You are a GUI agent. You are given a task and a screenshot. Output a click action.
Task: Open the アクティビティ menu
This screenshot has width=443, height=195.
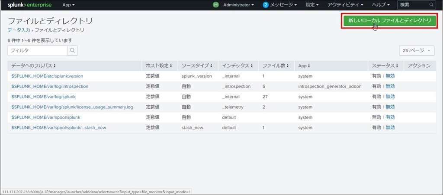pyautogui.click(x=345, y=5)
